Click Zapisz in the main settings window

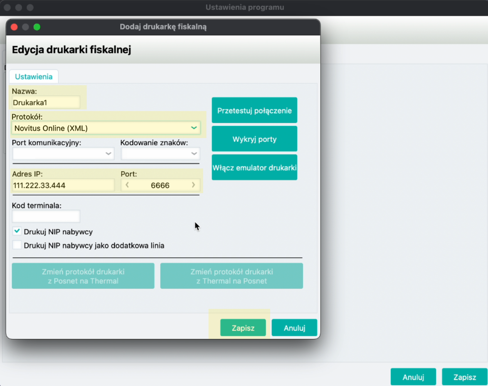point(464,377)
